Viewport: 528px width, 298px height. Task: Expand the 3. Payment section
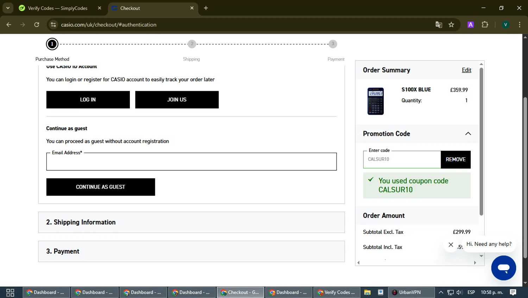point(191,252)
